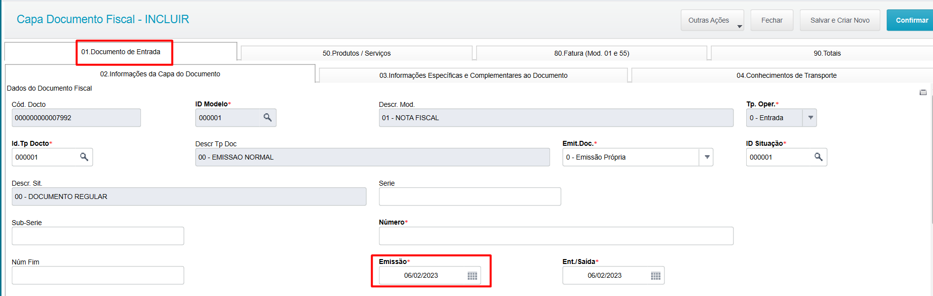Image resolution: width=933 pixels, height=296 pixels.
Task: Open the Emissão calendar picker
Action: (472, 276)
